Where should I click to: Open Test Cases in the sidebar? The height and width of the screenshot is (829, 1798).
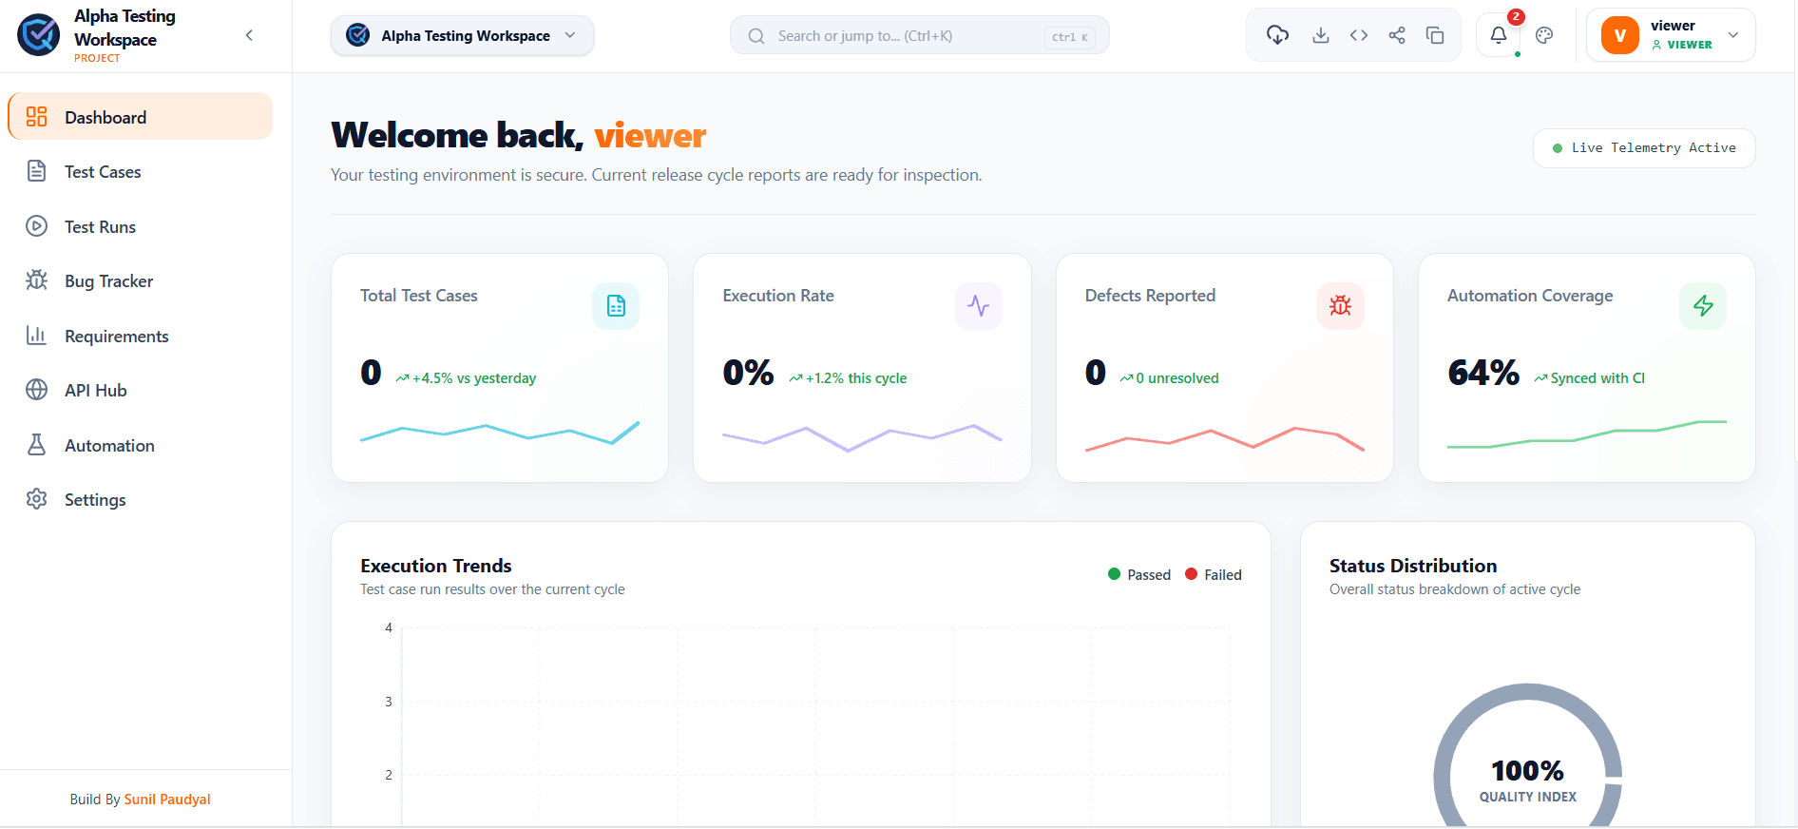point(141,172)
